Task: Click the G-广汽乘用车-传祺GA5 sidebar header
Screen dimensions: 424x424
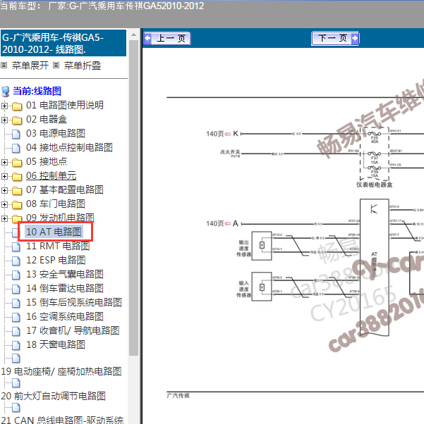Action: tap(63, 43)
